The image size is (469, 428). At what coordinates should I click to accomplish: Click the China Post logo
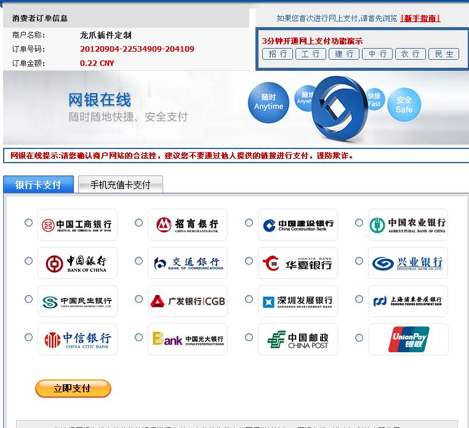[298, 339]
